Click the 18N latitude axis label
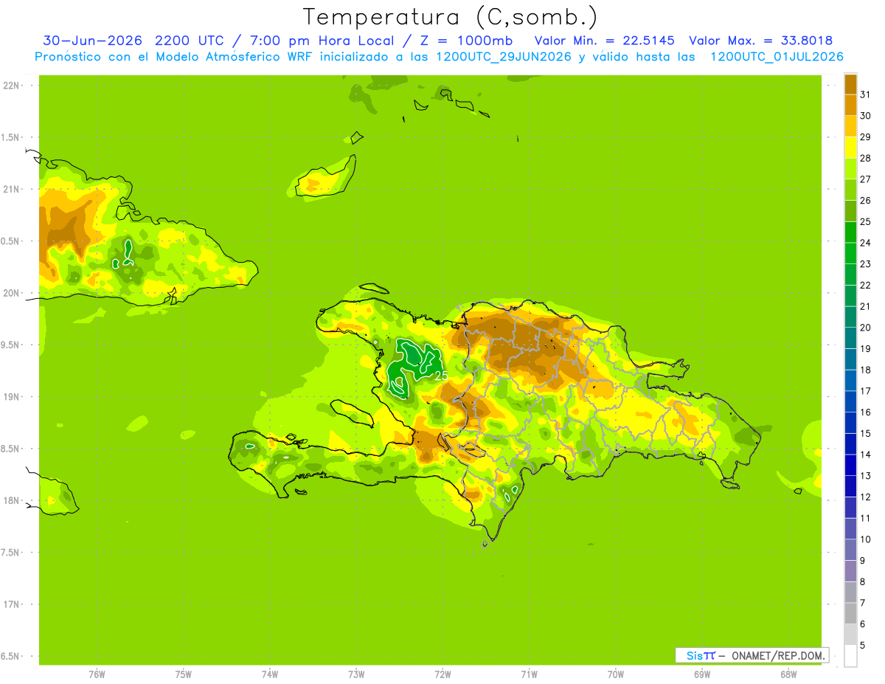 [x=11, y=500]
